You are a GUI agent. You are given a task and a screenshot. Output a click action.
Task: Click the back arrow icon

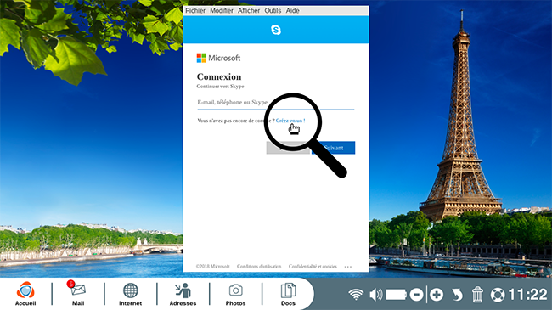click(x=457, y=295)
